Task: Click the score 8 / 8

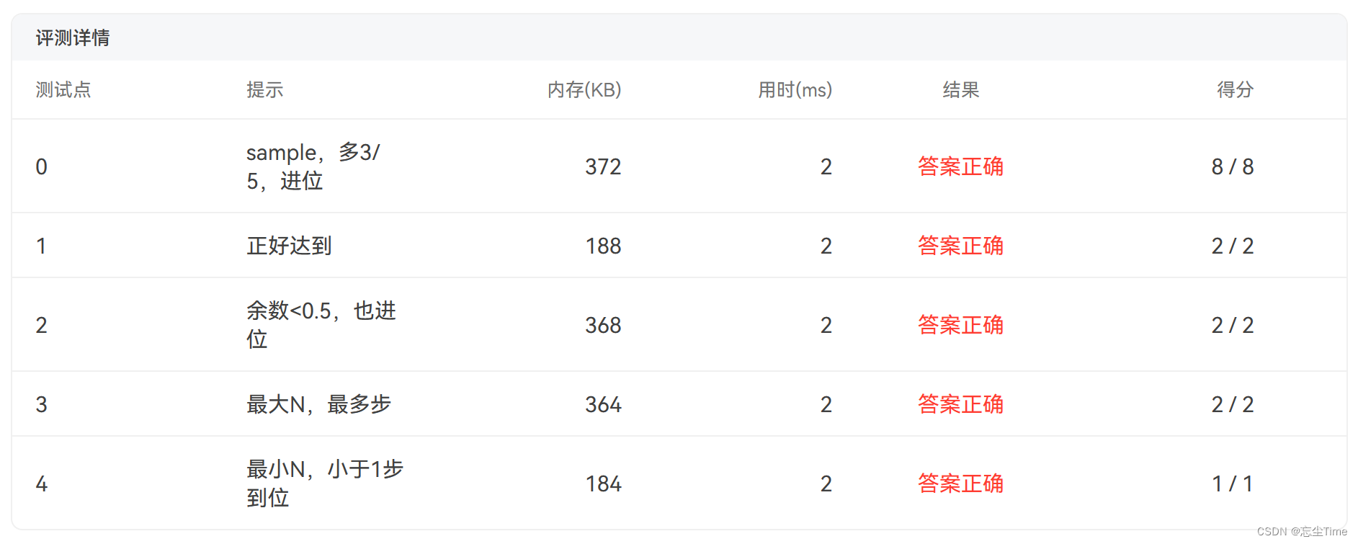Action: click(x=1233, y=166)
